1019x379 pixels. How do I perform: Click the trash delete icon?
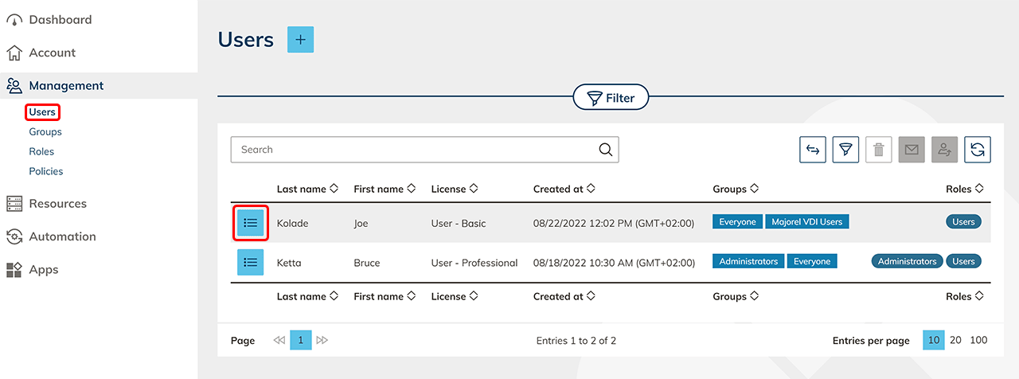click(x=878, y=150)
